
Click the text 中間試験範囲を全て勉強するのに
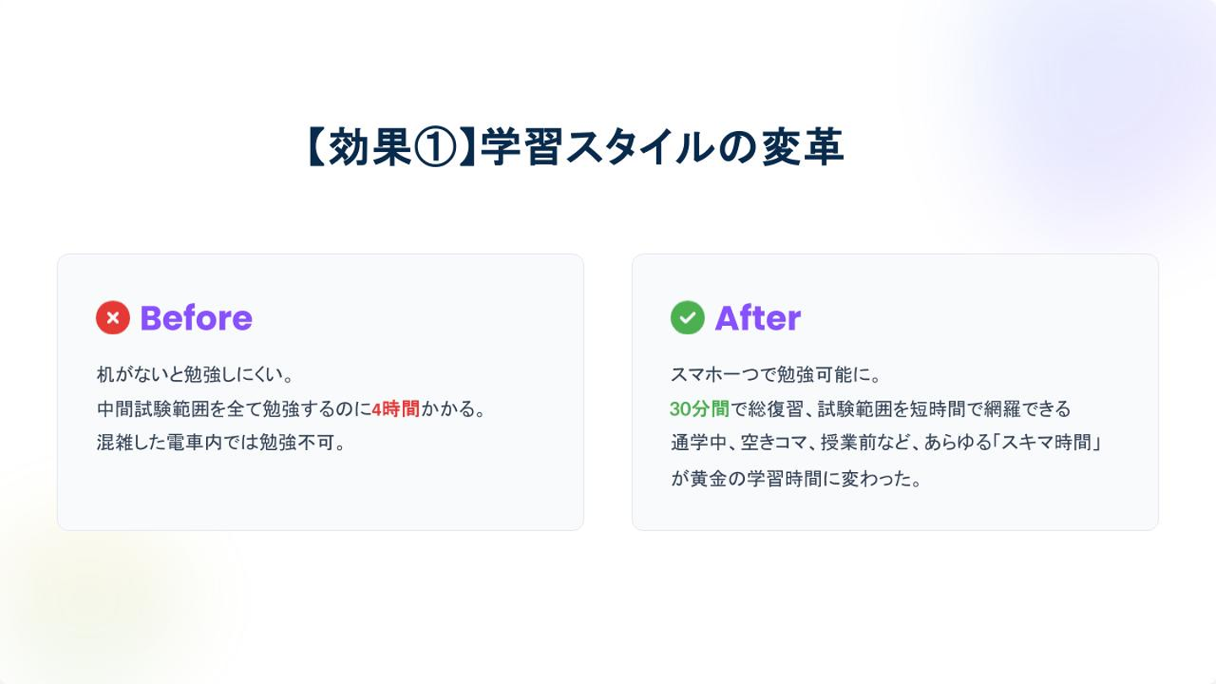point(234,410)
